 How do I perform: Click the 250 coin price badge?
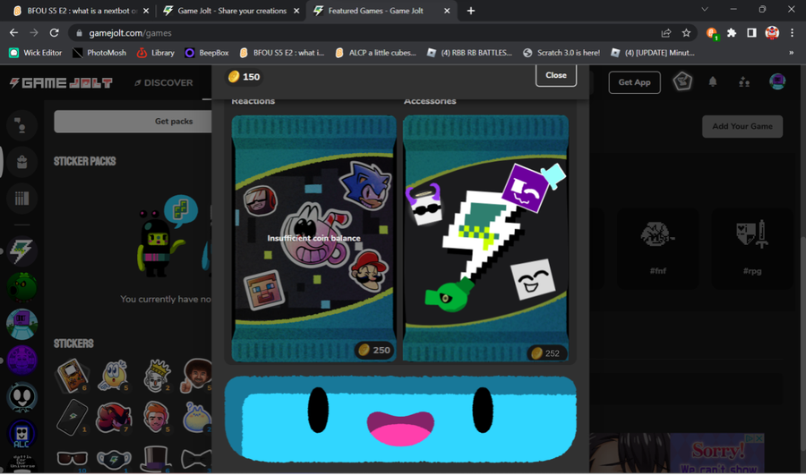374,351
